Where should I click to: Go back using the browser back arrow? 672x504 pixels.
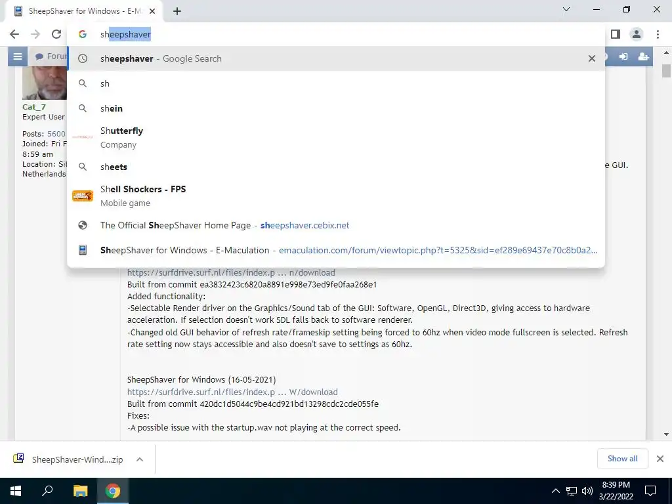14,34
